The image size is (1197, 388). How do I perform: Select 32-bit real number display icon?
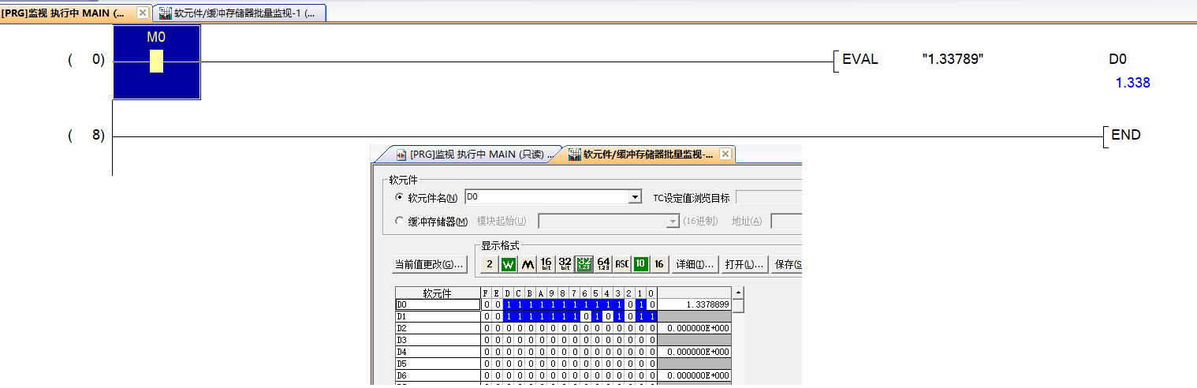(x=584, y=264)
